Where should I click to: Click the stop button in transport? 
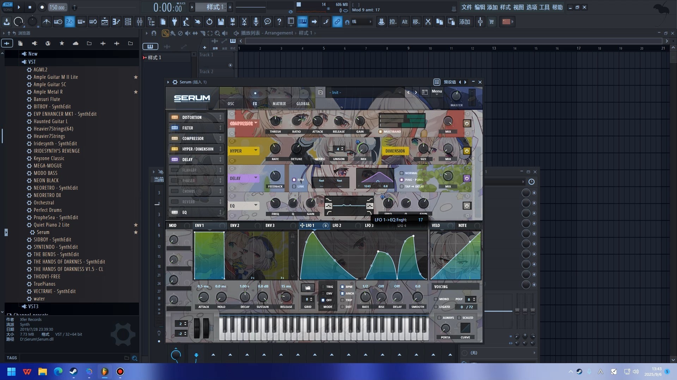(30, 7)
